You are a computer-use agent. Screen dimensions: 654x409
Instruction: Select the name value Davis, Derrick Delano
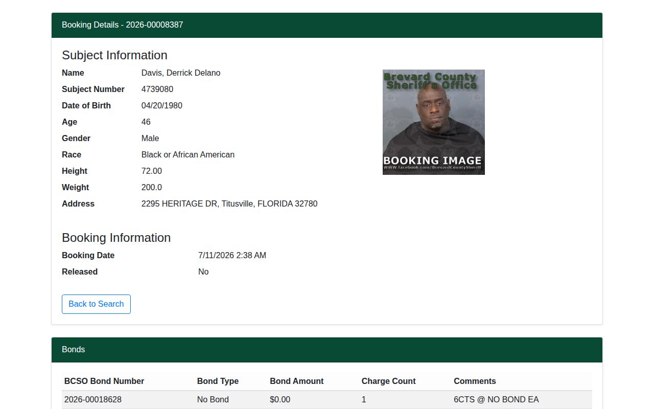click(181, 73)
